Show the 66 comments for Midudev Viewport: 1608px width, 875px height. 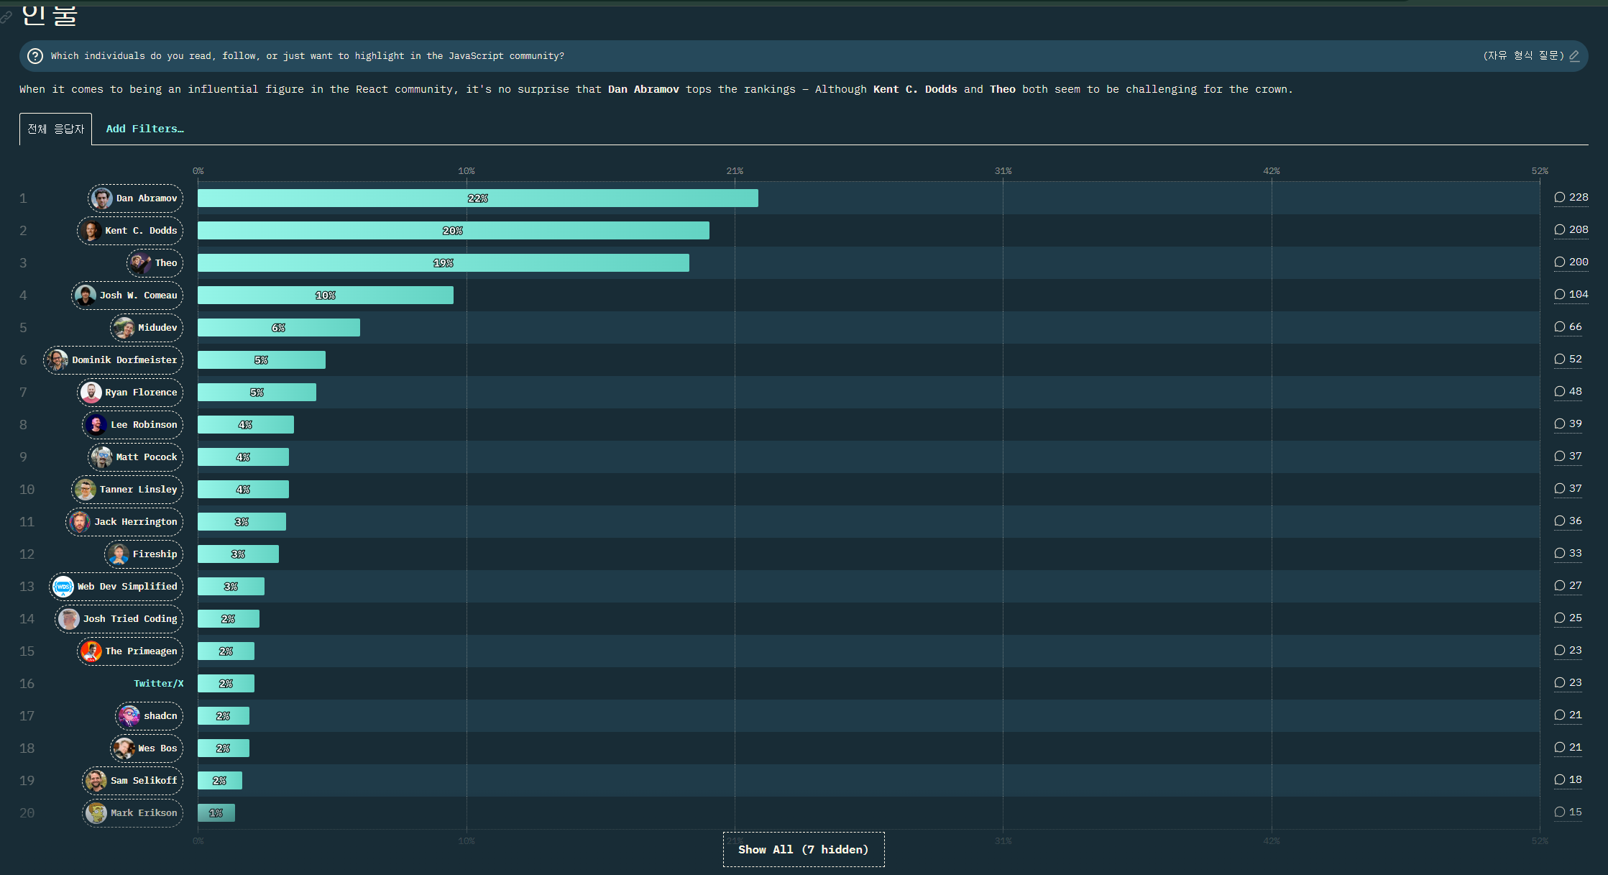(1568, 327)
